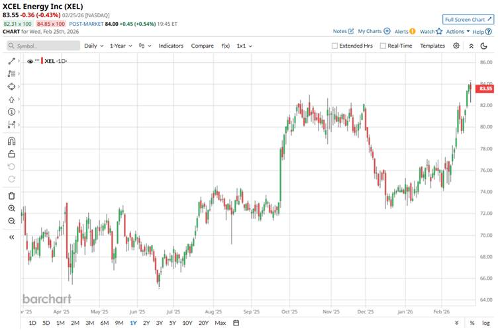Select the 3Y range tab

point(160,323)
